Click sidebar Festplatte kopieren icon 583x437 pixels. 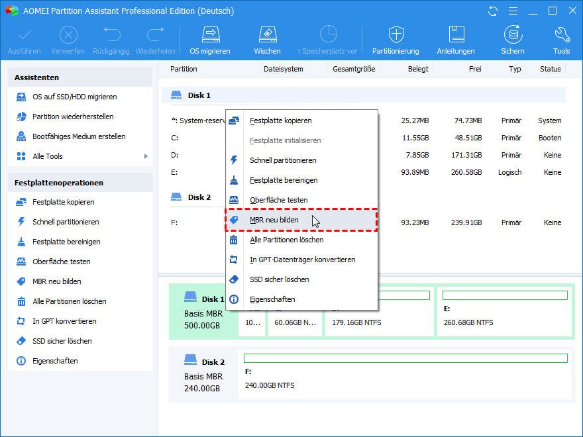(21, 202)
